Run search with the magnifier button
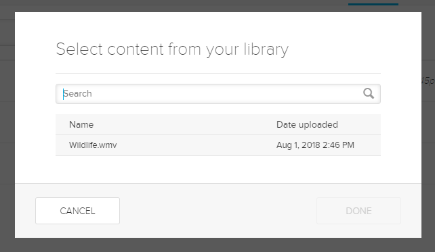The height and width of the screenshot is (252, 435). coord(369,93)
